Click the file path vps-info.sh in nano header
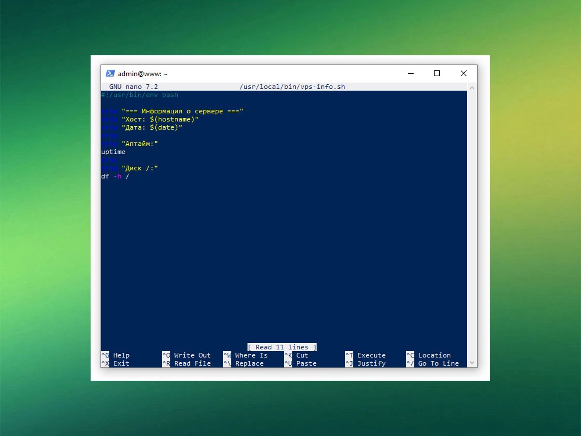This screenshot has height=436, width=581. coord(292,87)
